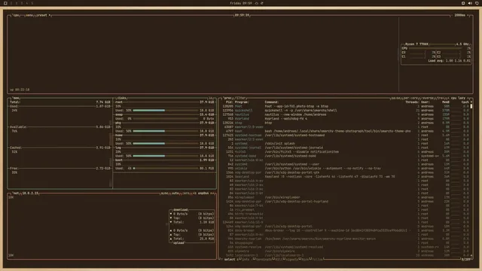The width and height of the screenshot is (482, 271).
Task: Switch to workspace 2 in top bar
Action: pyautogui.click(x=17, y=3)
